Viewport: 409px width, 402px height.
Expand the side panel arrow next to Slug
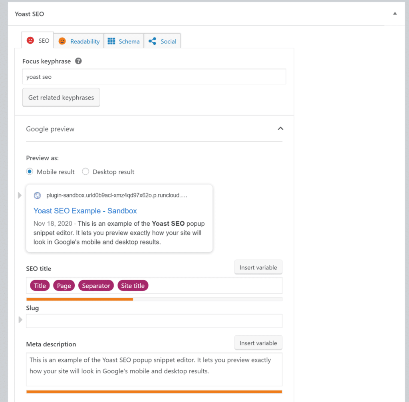tap(19, 319)
